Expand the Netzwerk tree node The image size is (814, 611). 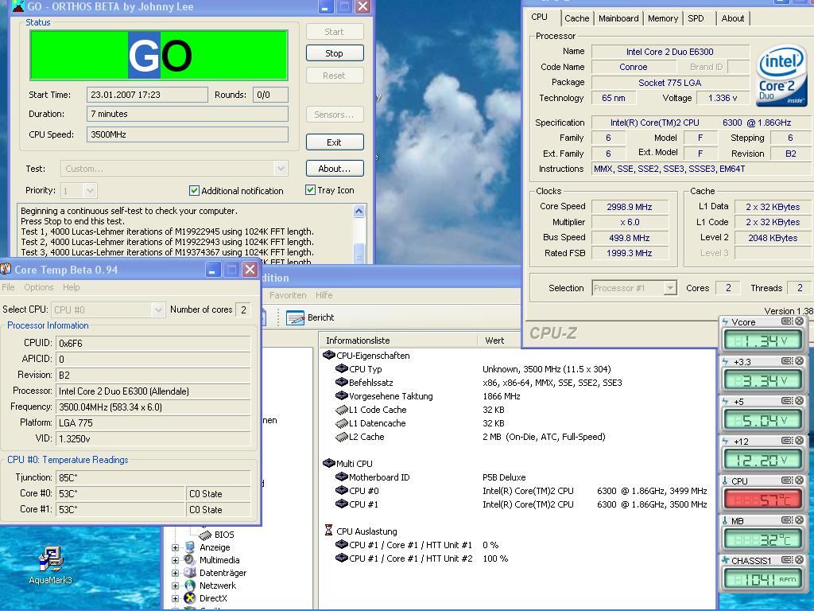(x=175, y=586)
